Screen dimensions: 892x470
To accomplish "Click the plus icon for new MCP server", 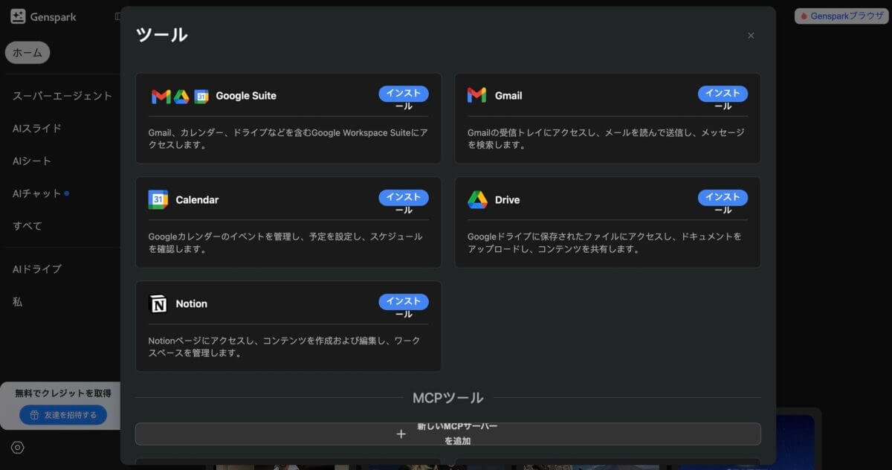I will (x=401, y=434).
